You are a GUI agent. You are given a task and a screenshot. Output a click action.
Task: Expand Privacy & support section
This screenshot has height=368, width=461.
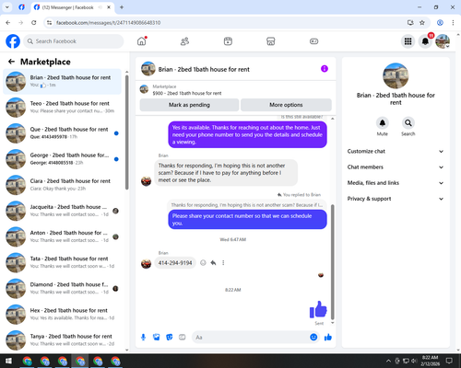[396, 199]
